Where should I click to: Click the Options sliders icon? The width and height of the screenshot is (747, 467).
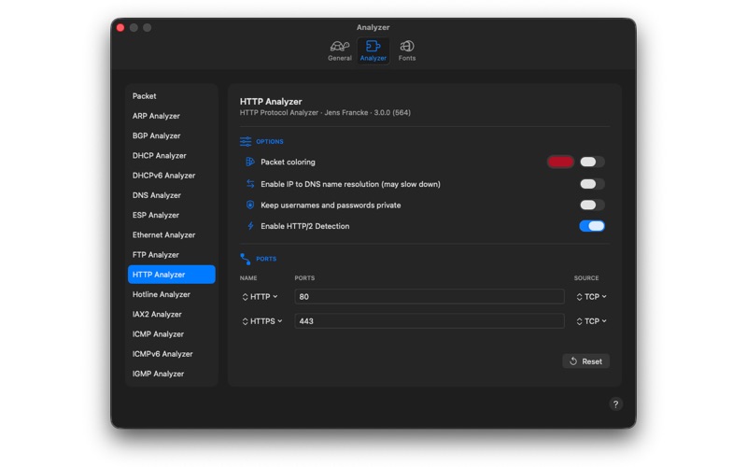pyautogui.click(x=246, y=142)
